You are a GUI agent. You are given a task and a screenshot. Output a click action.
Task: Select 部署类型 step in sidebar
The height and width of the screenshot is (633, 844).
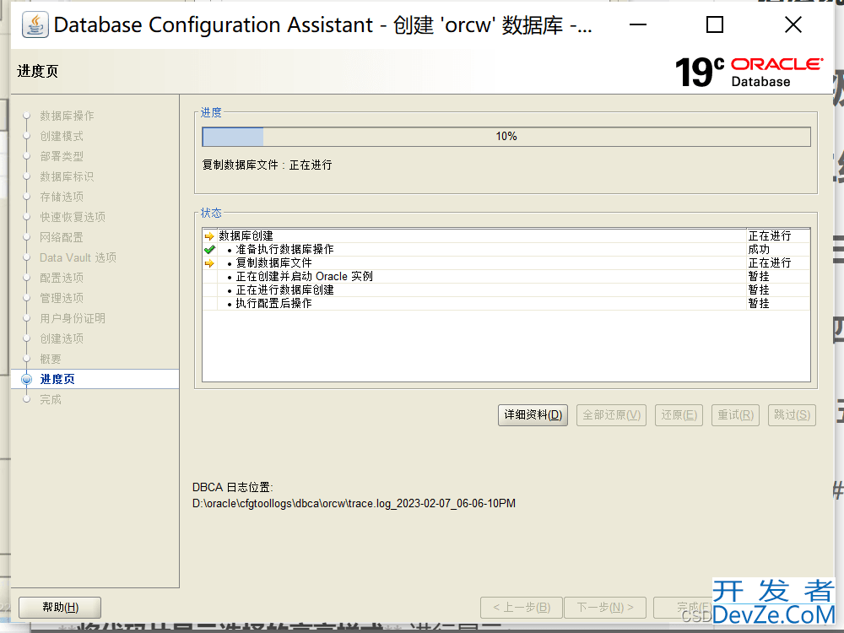click(x=62, y=157)
